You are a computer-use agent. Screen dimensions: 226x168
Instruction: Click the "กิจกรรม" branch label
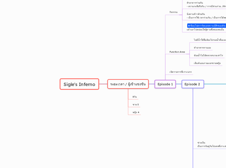pyautogui.click(x=173, y=12)
